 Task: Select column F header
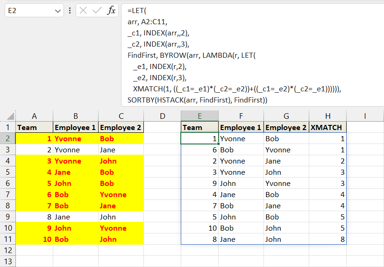coord(241,116)
